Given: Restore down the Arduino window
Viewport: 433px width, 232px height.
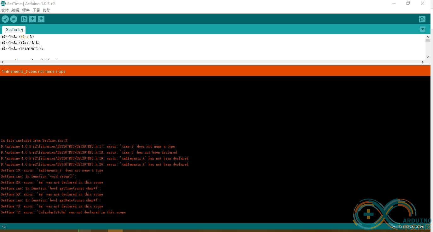Looking at the screenshot, I should coord(408,3).
